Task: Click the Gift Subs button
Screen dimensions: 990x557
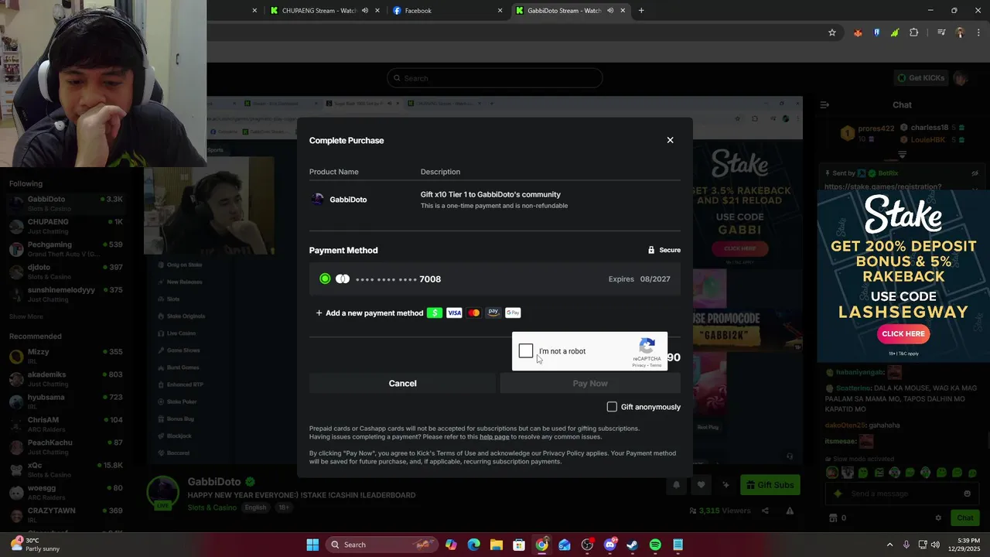Action: point(770,485)
